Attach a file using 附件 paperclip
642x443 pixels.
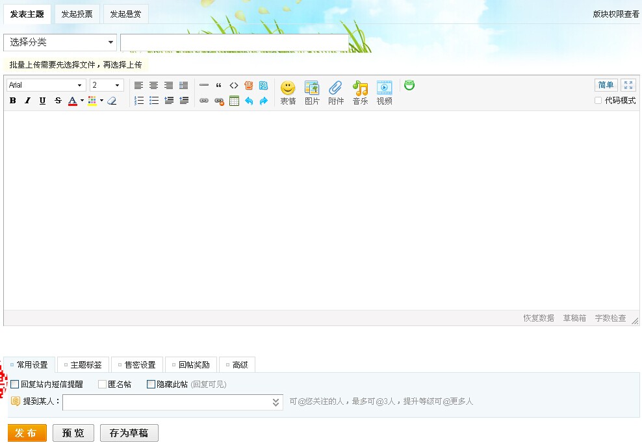[336, 93]
